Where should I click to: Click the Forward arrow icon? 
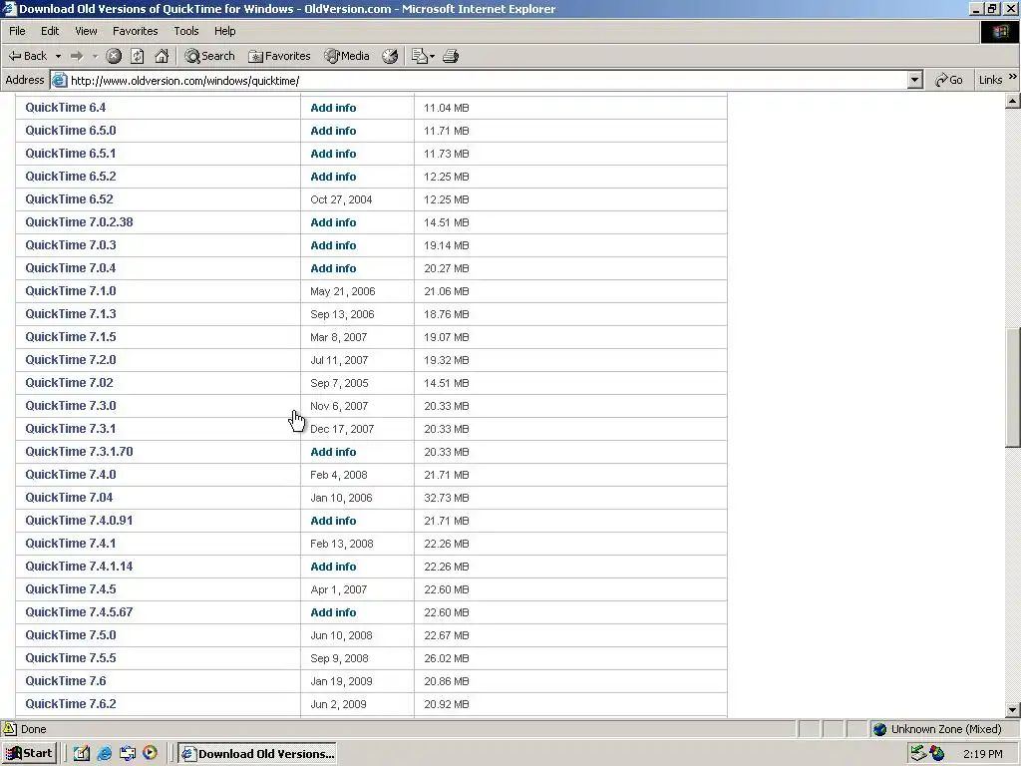tap(77, 56)
